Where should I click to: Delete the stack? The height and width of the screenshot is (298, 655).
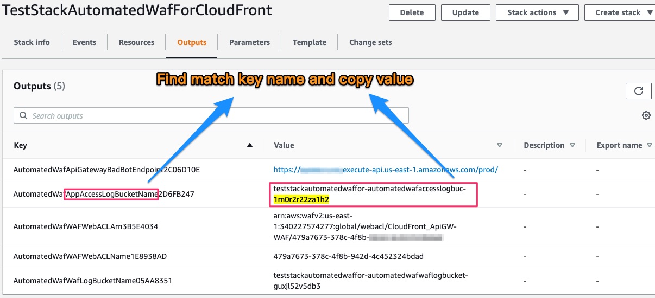coord(412,12)
